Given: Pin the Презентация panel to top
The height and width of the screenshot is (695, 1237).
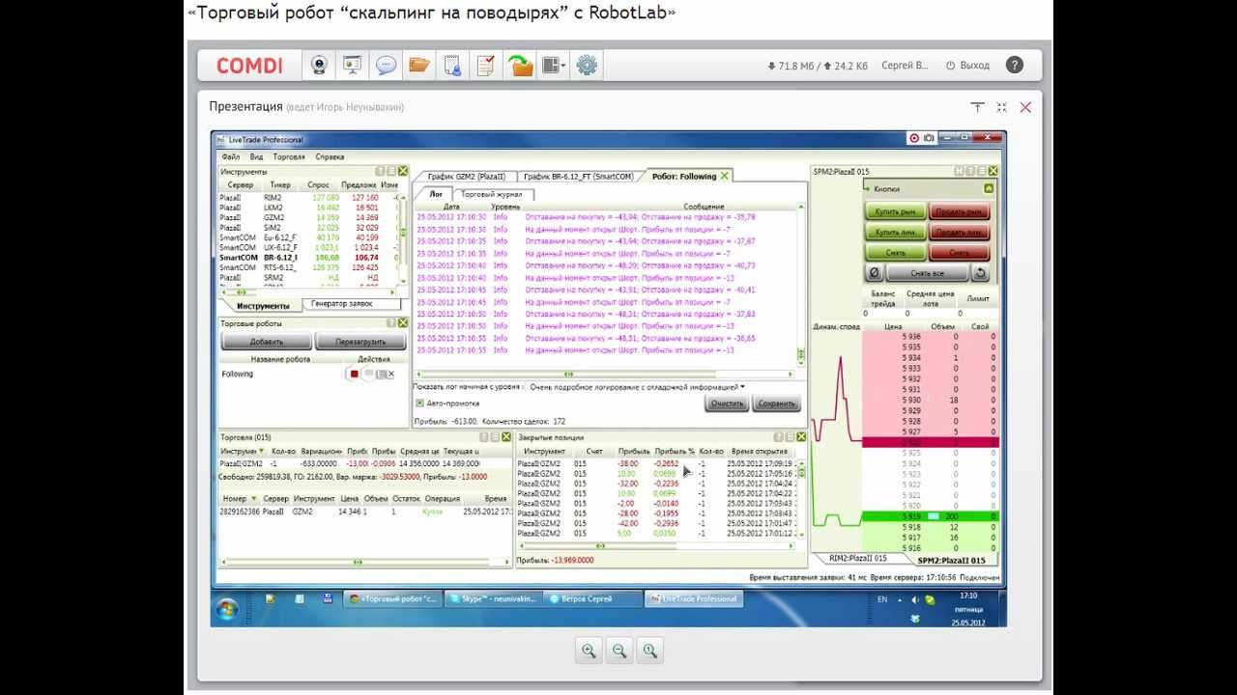Looking at the screenshot, I should tap(977, 107).
